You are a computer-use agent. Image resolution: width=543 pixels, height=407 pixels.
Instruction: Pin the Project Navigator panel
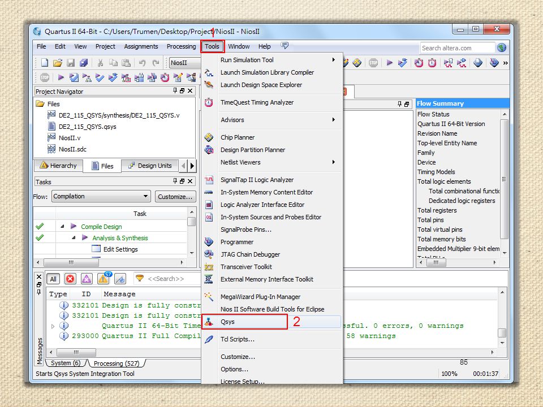point(175,90)
